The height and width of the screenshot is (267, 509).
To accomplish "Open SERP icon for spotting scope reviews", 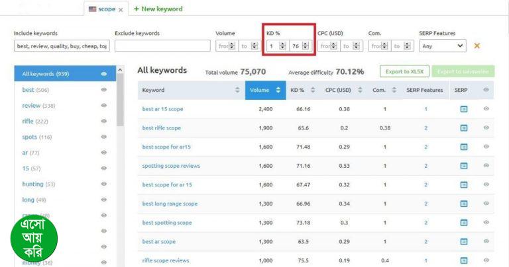I will 464,166.
